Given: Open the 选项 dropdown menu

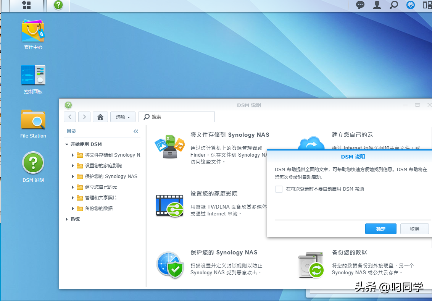Looking at the screenshot, I should click(123, 117).
